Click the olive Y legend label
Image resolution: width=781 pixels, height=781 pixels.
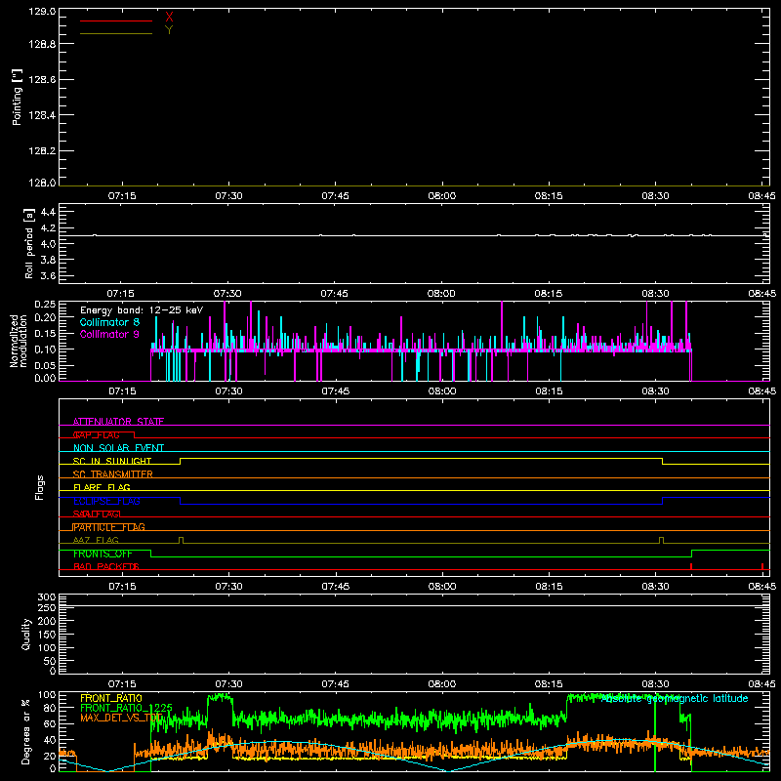[x=169, y=30]
